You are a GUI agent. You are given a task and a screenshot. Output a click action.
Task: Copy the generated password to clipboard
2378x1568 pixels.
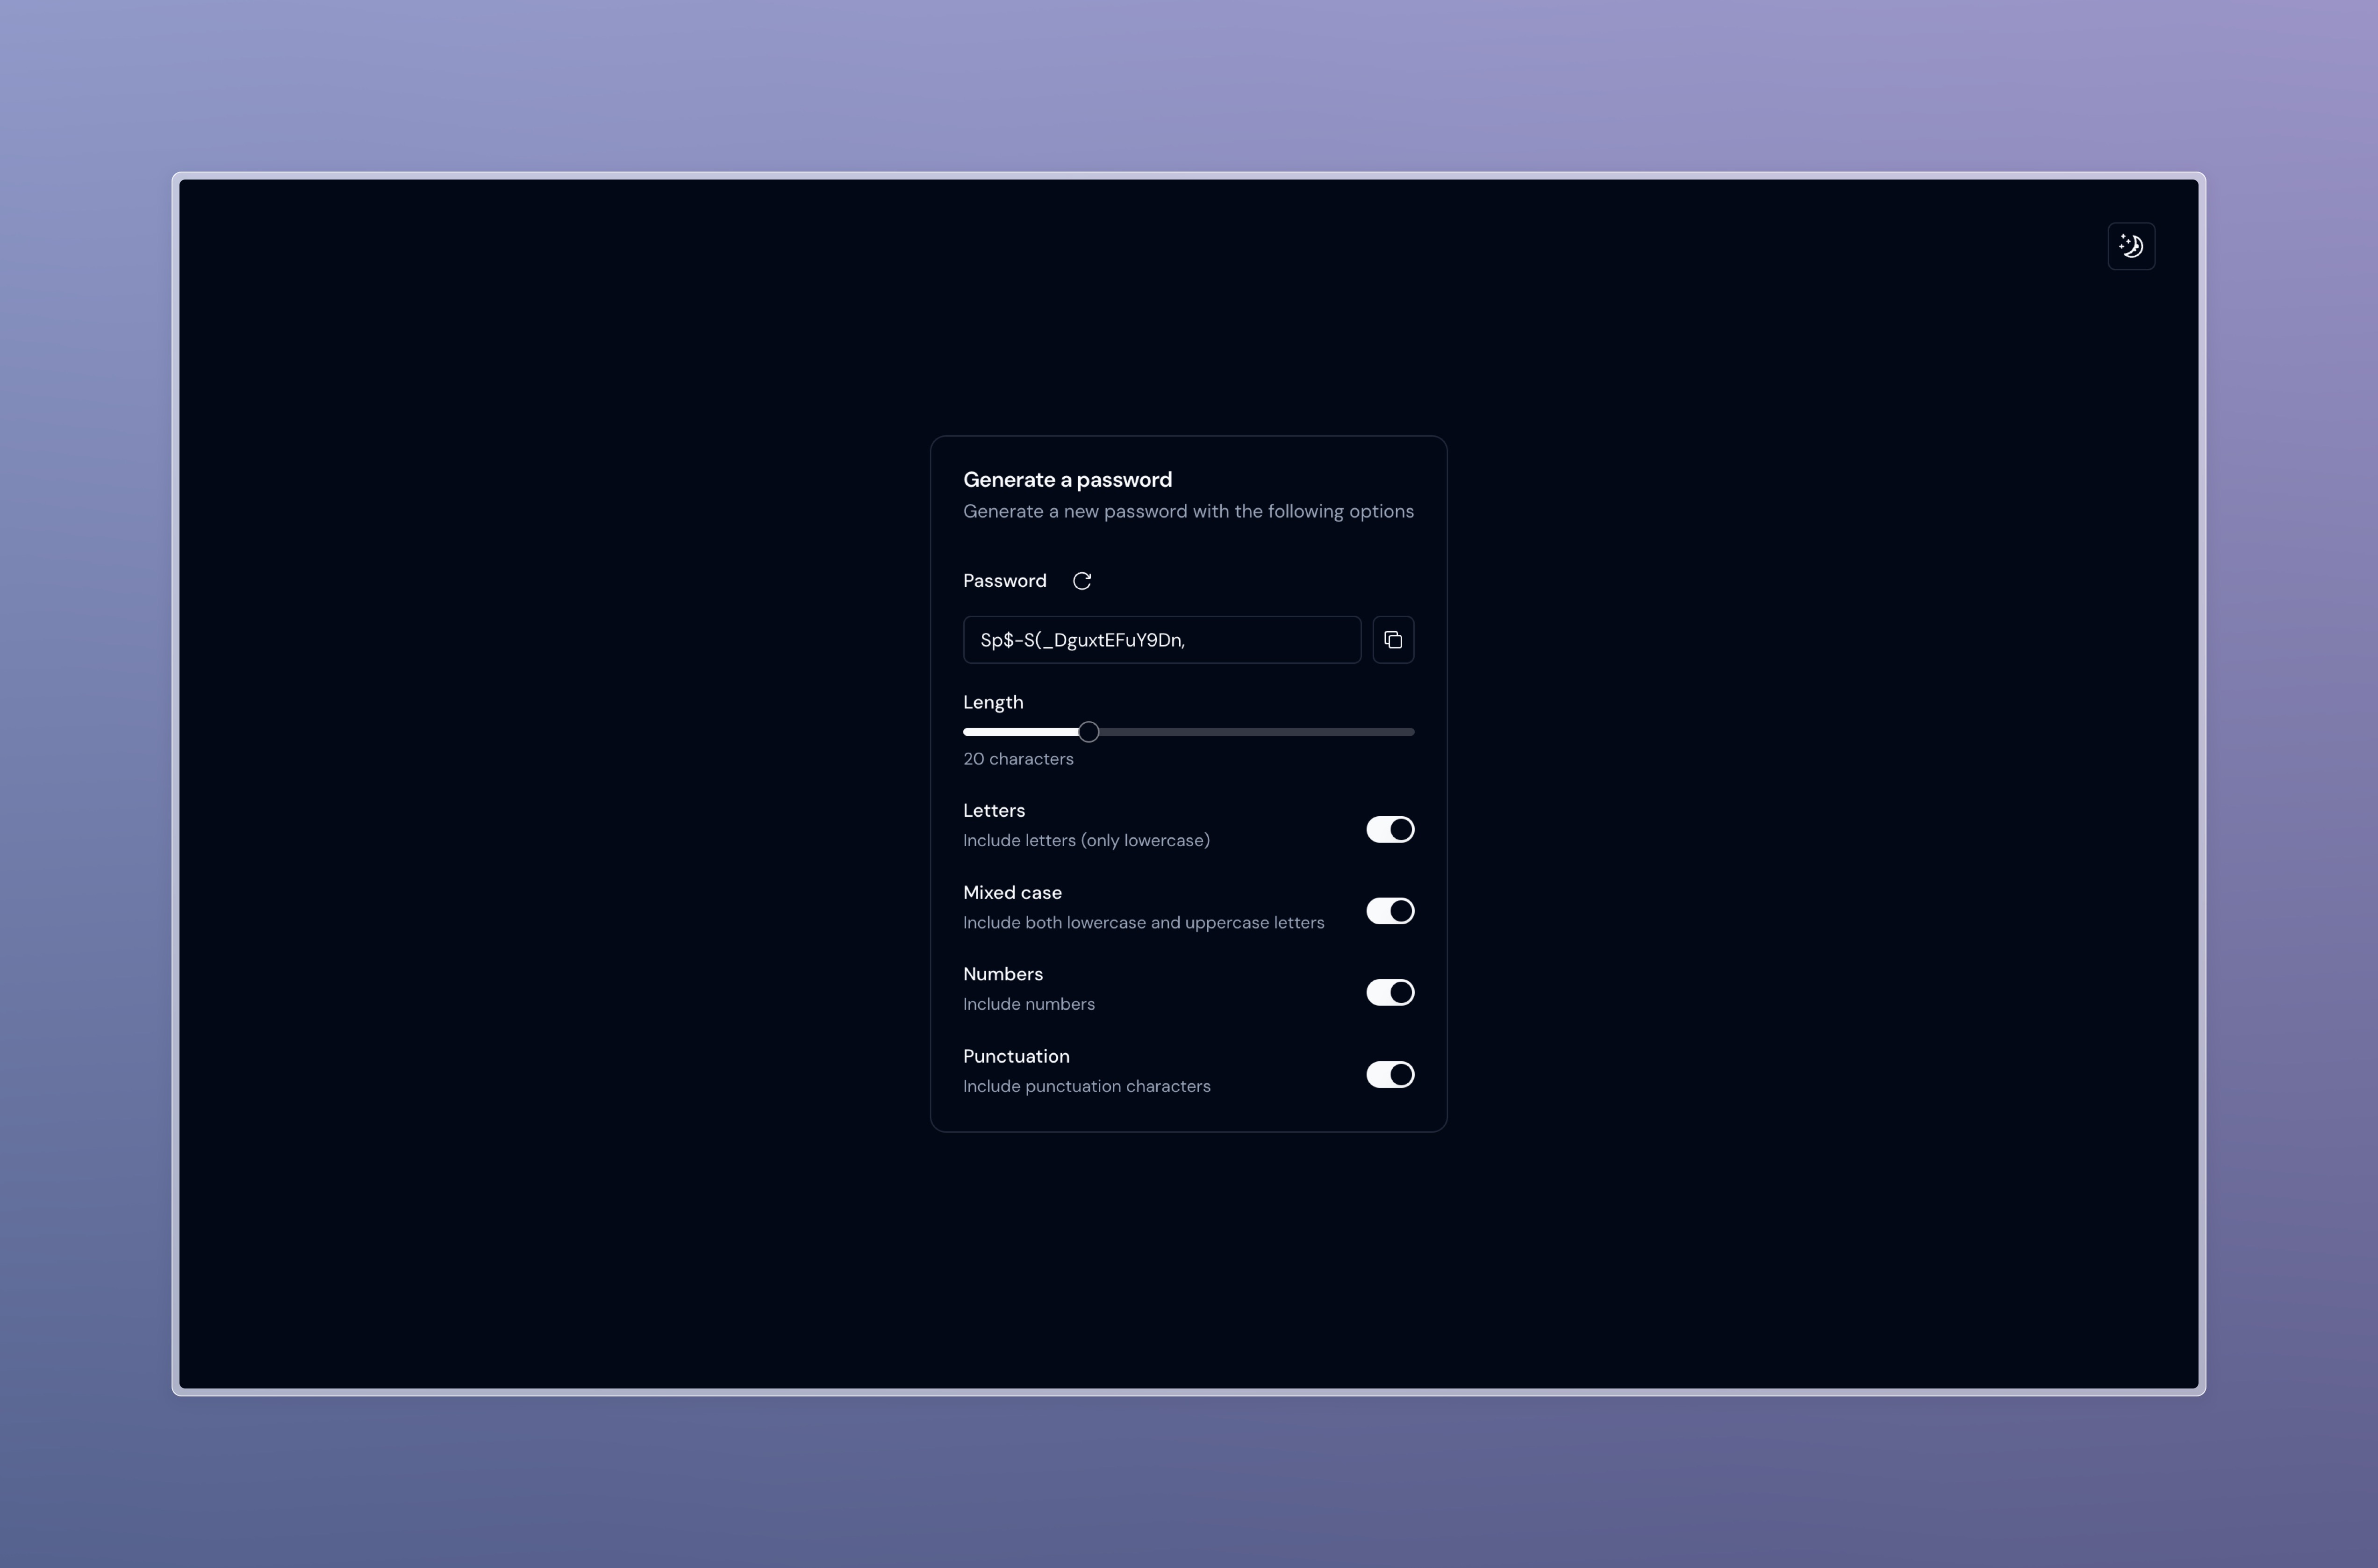(1392, 640)
